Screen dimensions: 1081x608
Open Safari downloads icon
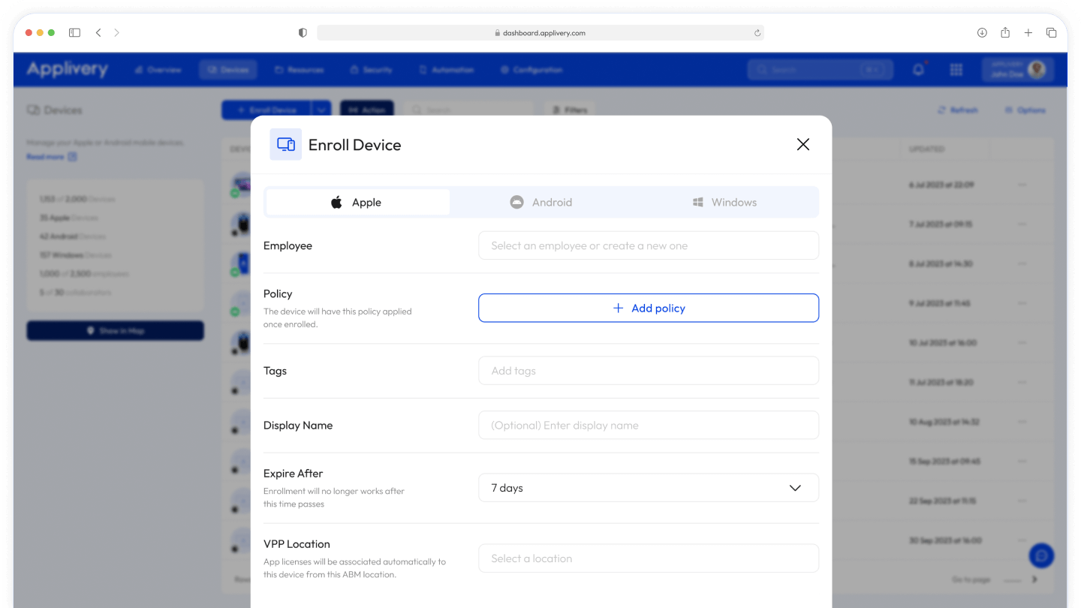pyautogui.click(x=982, y=33)
